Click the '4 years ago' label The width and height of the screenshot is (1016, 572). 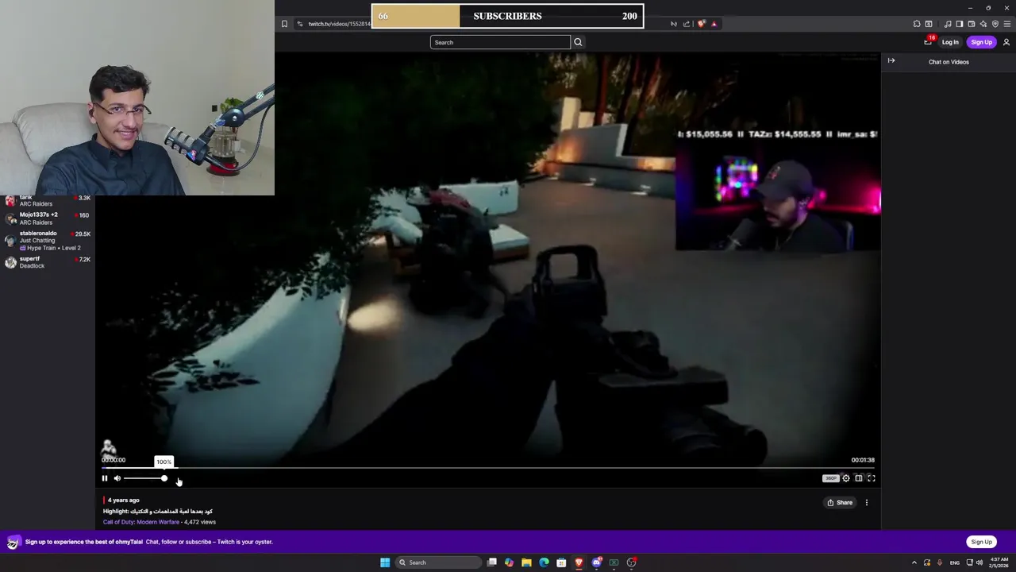123,500
